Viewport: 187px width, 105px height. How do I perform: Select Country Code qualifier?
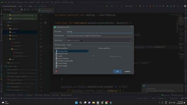[x=72, y=51]
